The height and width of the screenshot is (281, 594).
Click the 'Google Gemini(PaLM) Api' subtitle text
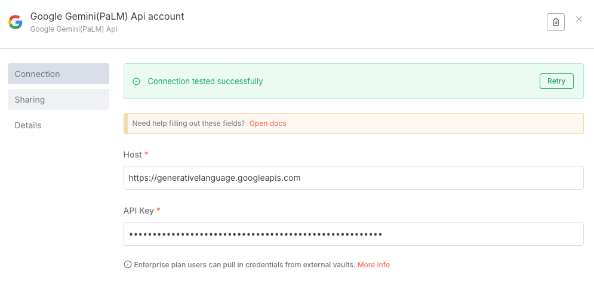(x=74, y=29)
